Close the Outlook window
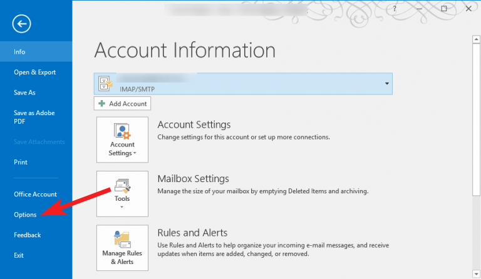 (468, 9)
